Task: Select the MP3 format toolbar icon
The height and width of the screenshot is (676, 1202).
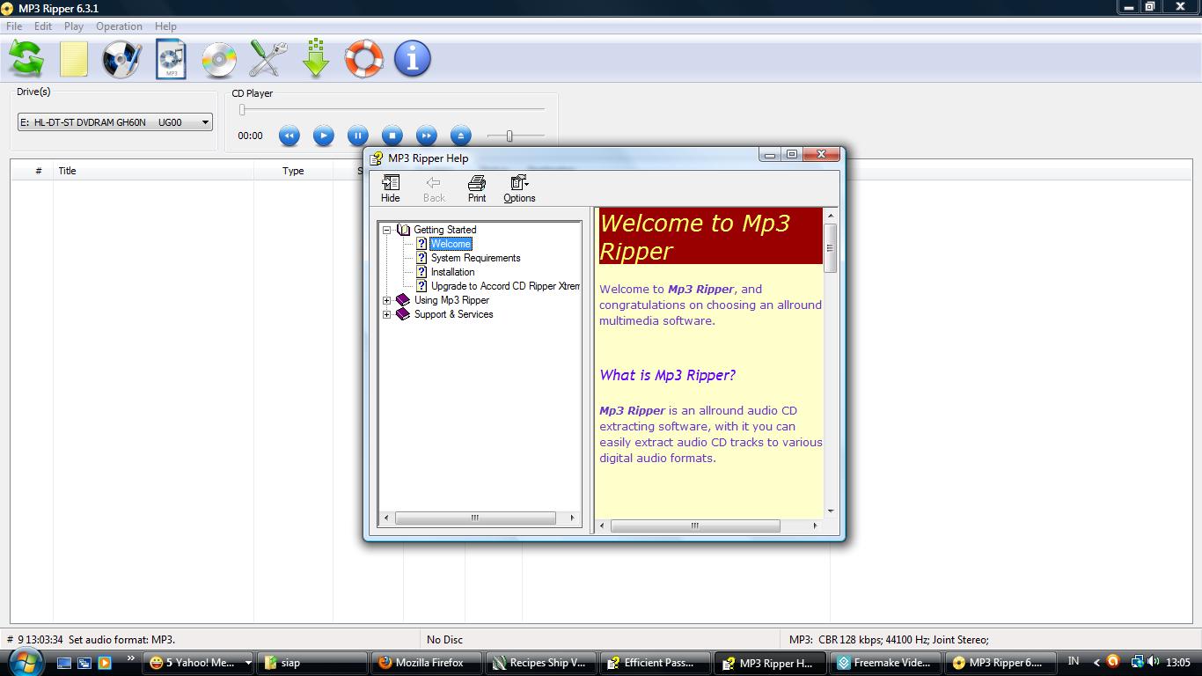Action: (x=171, y=58)
